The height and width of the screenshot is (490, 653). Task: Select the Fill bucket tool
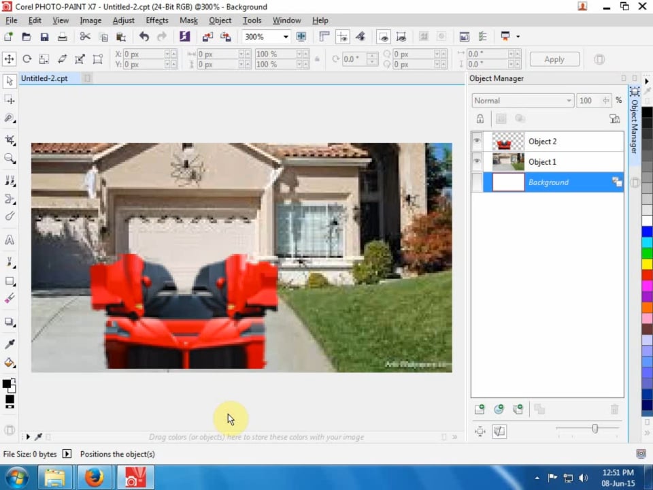pos(9,363)
